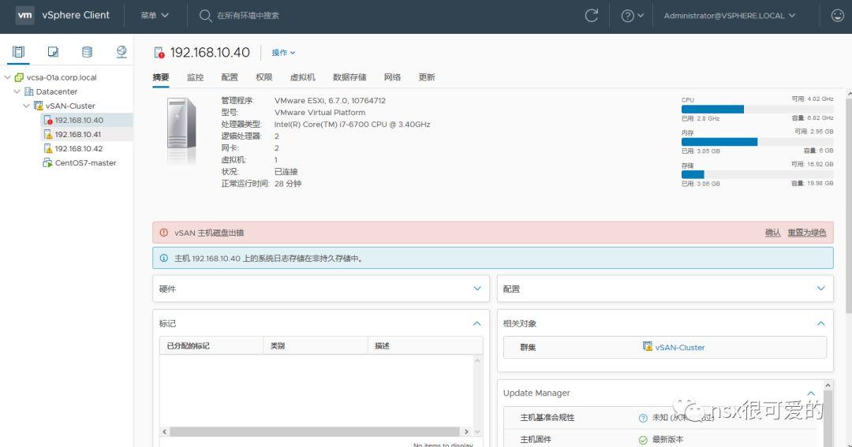
Task: Collapse the vcsa-01a.corp.local tree node
Action: click(7, 77)
